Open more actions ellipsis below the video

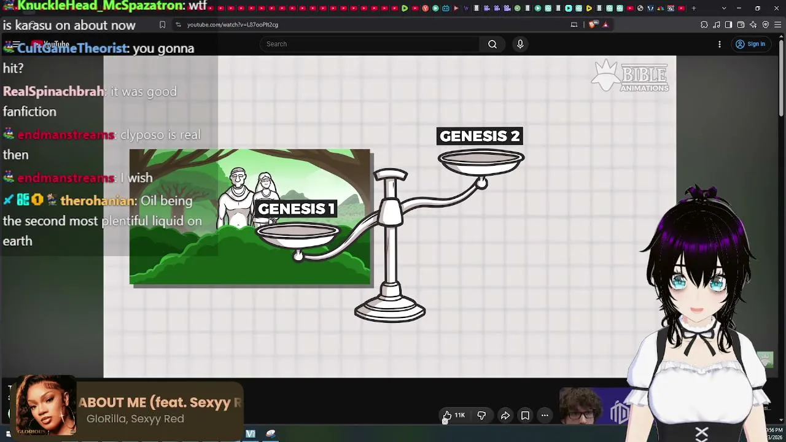[545, 416]
